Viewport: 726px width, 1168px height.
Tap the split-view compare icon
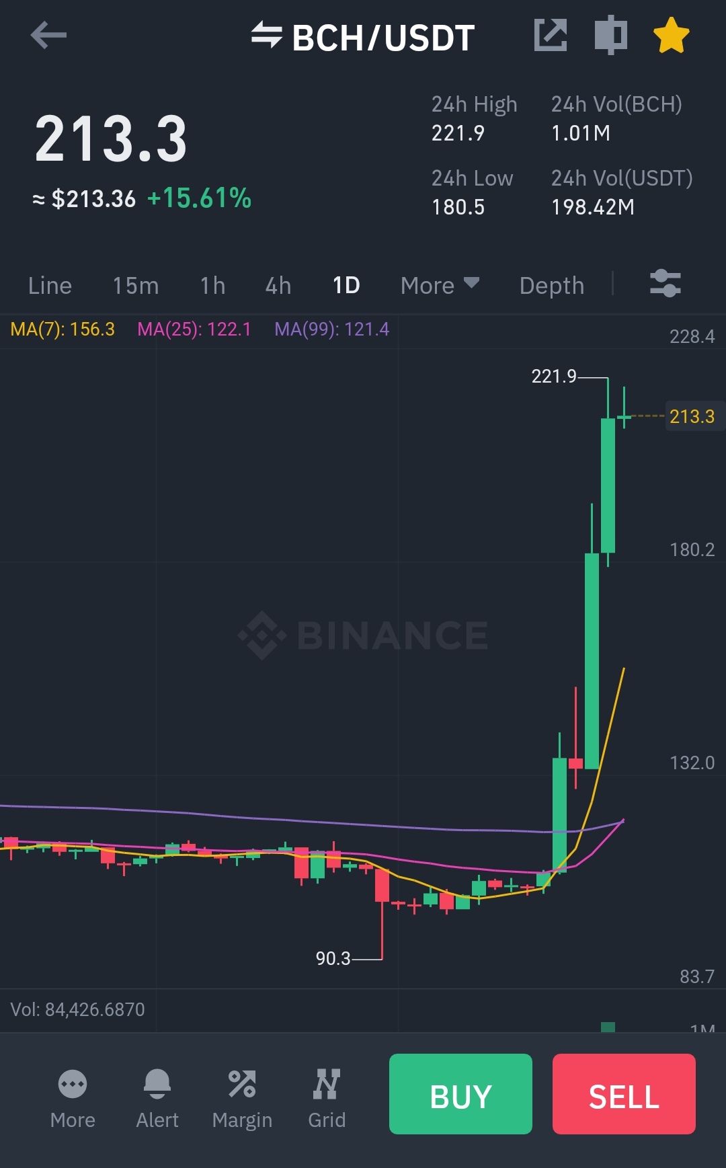[x=611, y=35]
